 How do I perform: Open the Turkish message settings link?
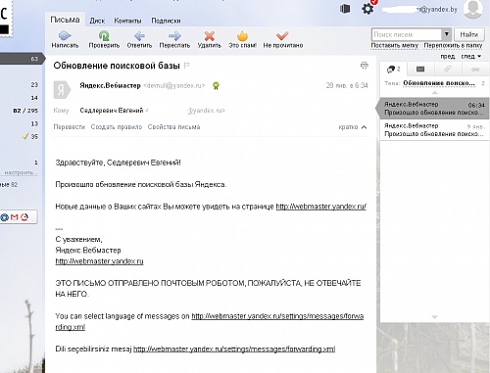[x=234, y=350]
